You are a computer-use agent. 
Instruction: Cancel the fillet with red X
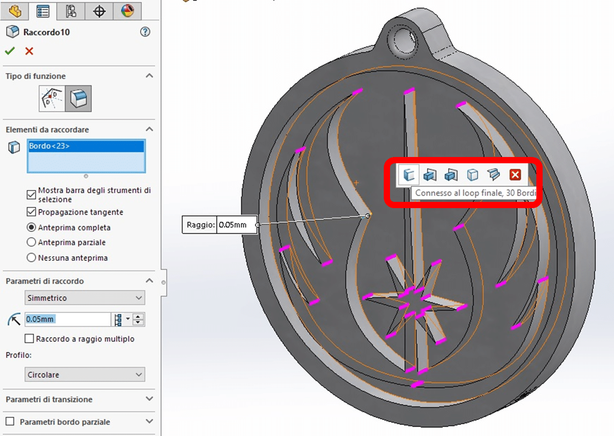[x=29, y=51]
